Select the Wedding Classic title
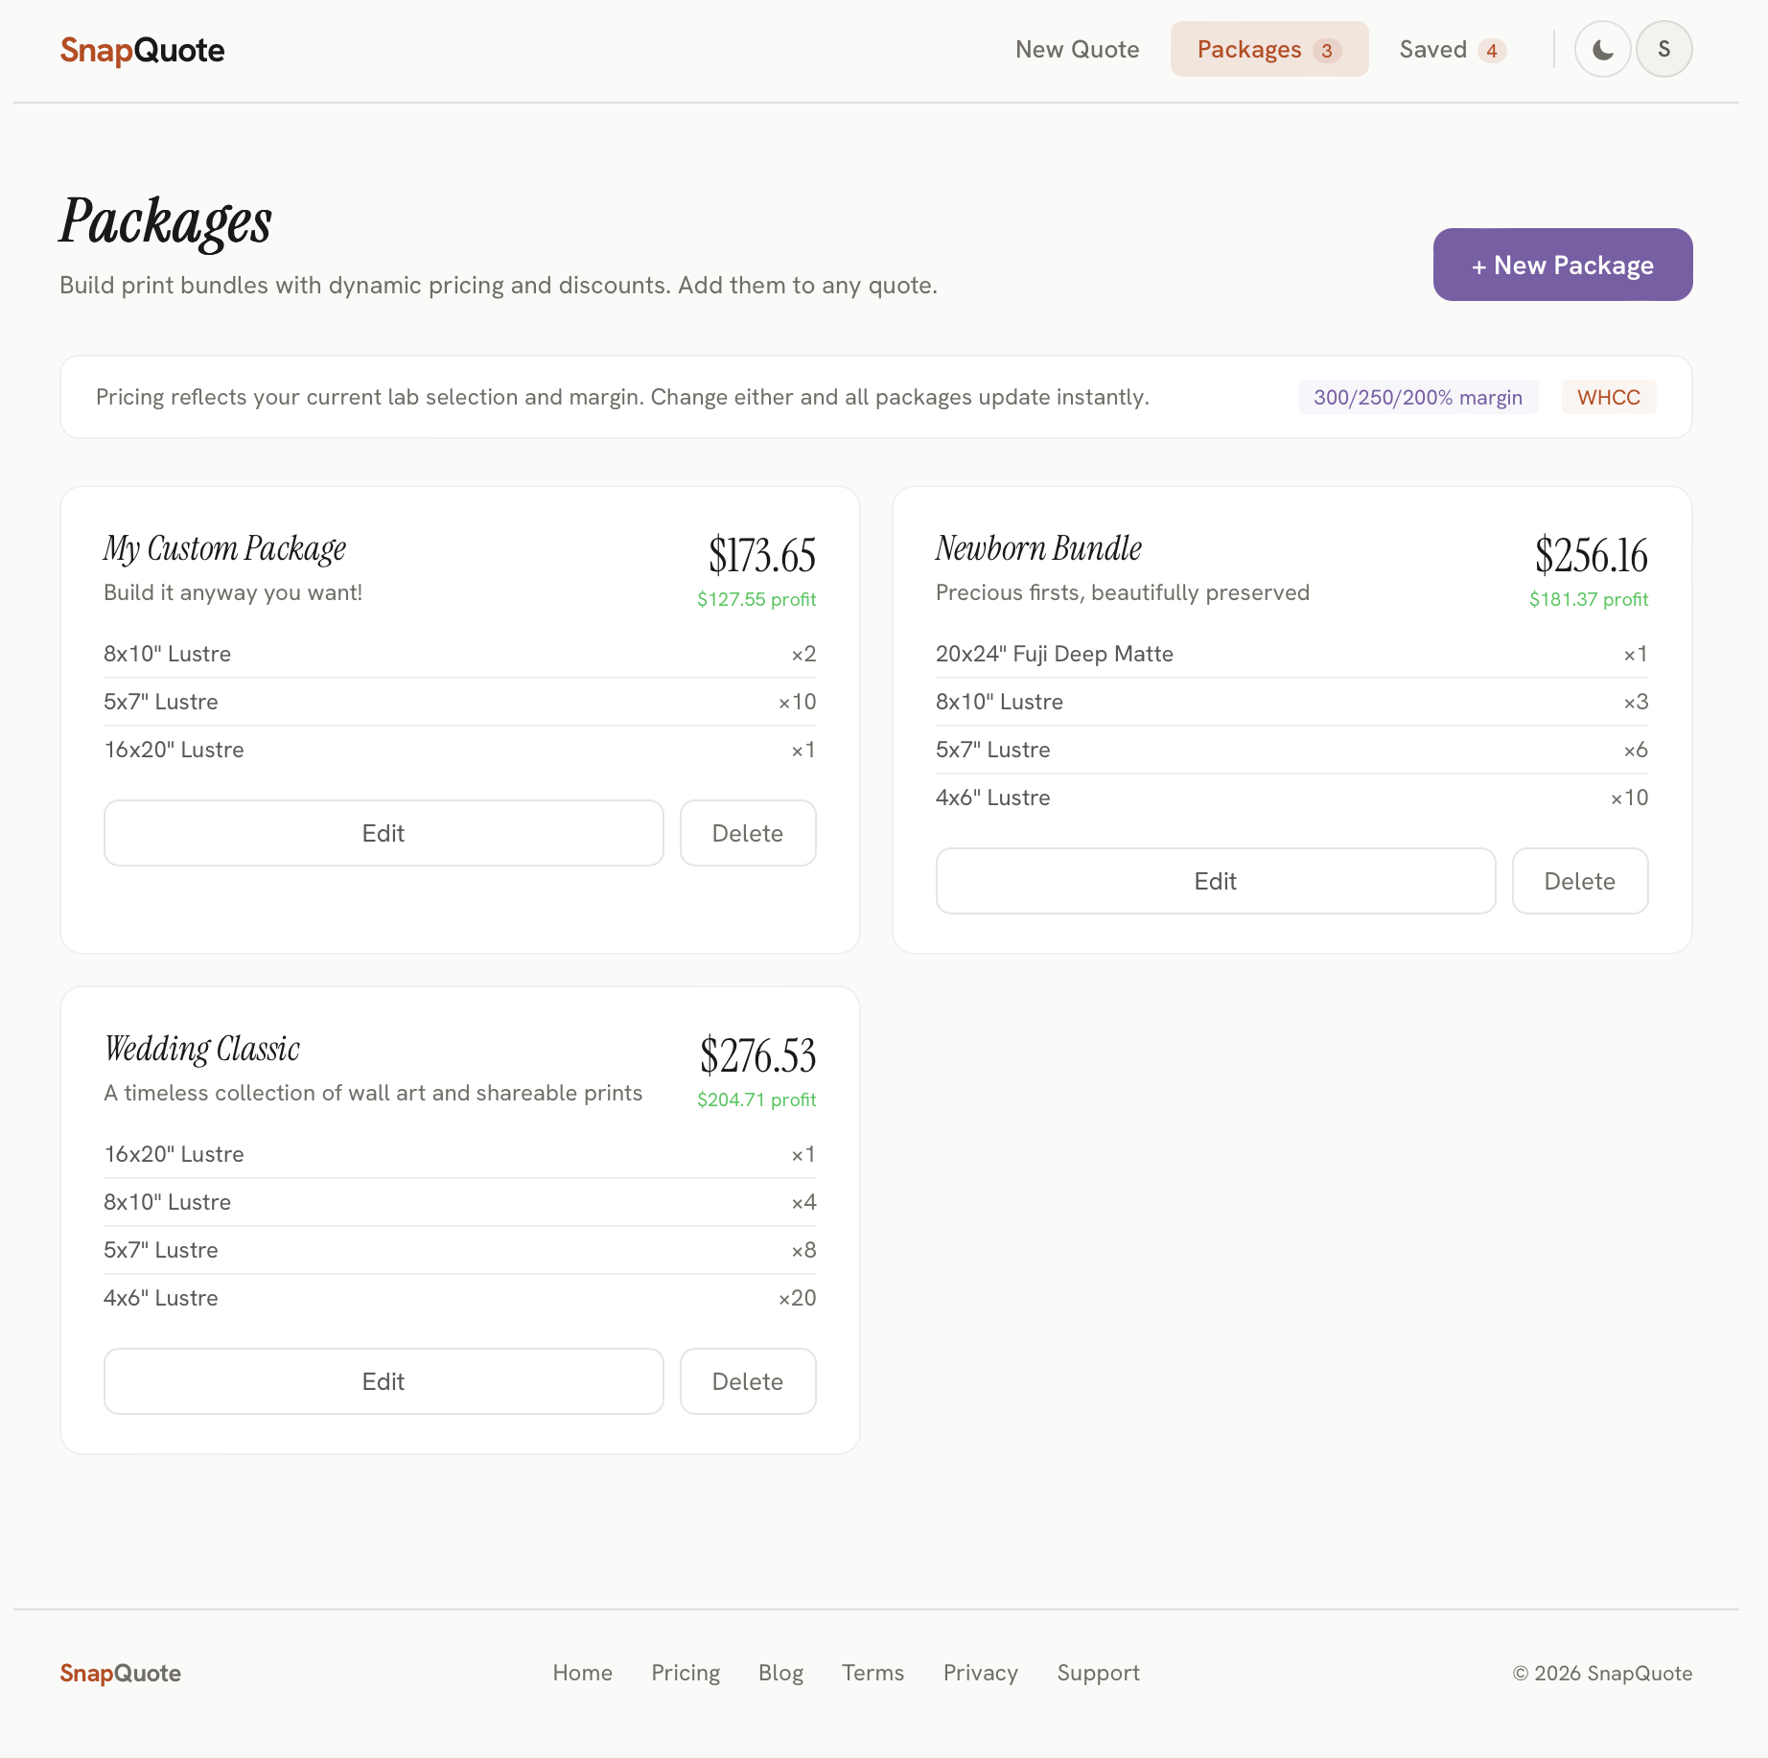This screenshot has width=1768, height=1758. click(201, 1049)
